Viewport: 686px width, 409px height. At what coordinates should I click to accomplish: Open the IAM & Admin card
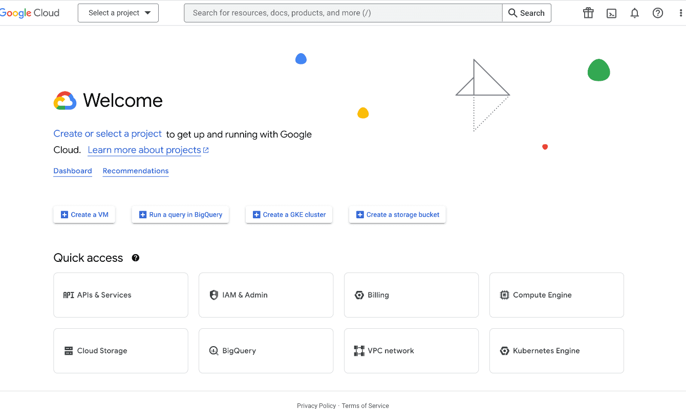[x=266, y=295]
